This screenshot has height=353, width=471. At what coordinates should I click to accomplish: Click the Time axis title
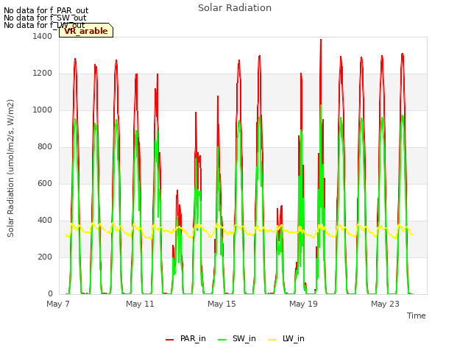(417, 315)
